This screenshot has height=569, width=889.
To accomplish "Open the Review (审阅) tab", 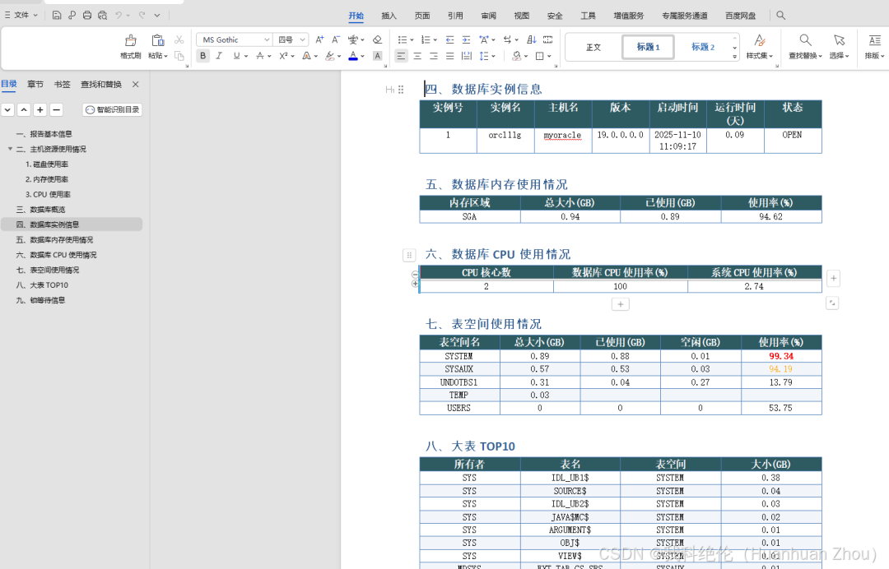I will 489,16.
